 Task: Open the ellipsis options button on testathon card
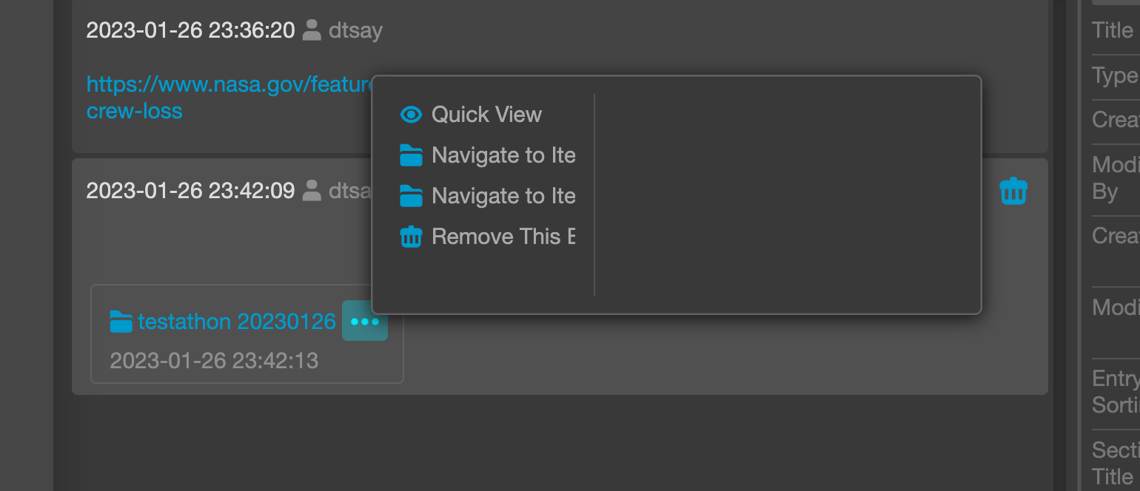365,321
